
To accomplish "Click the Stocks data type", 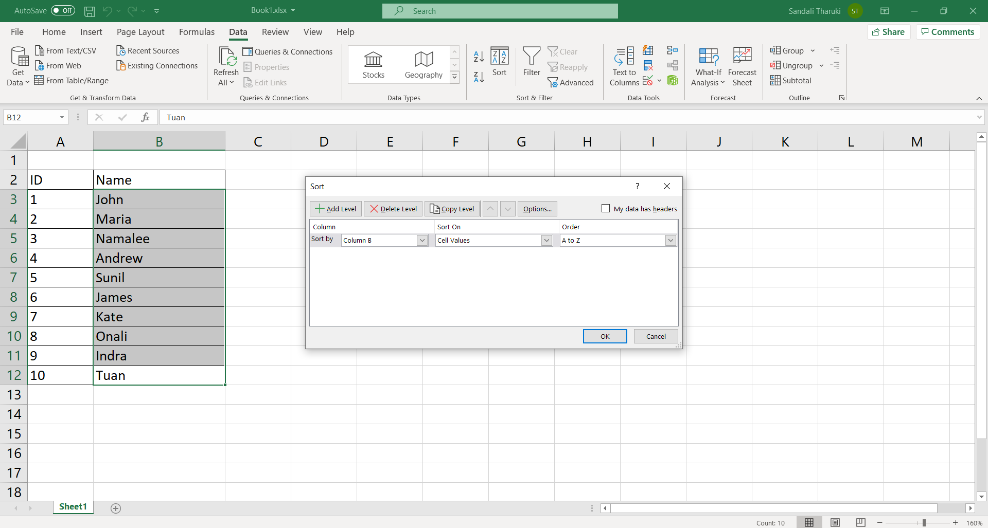I will click(373, 64).
